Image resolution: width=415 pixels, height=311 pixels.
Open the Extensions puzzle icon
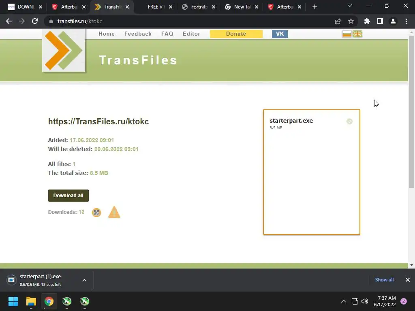click(x=367, y=21)
